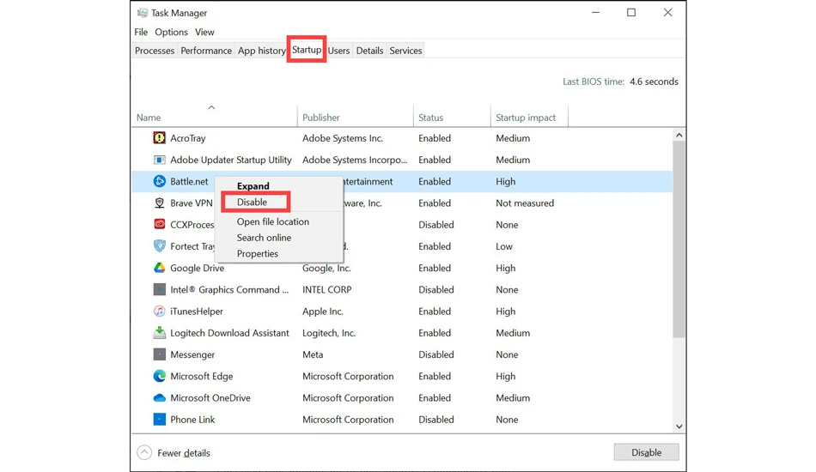Click the scrollbar up arrow

pos(679,135)
